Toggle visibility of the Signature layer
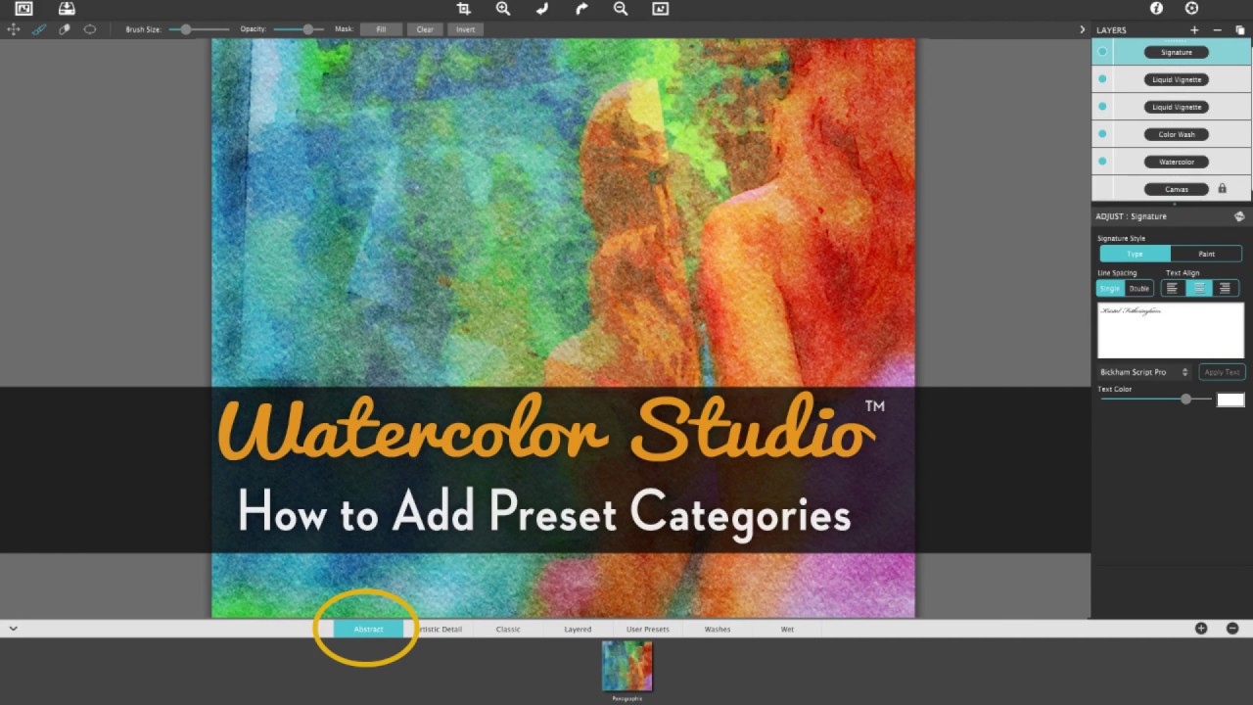Screen dimensions: 1253x705 click(x=1102, y=52)
